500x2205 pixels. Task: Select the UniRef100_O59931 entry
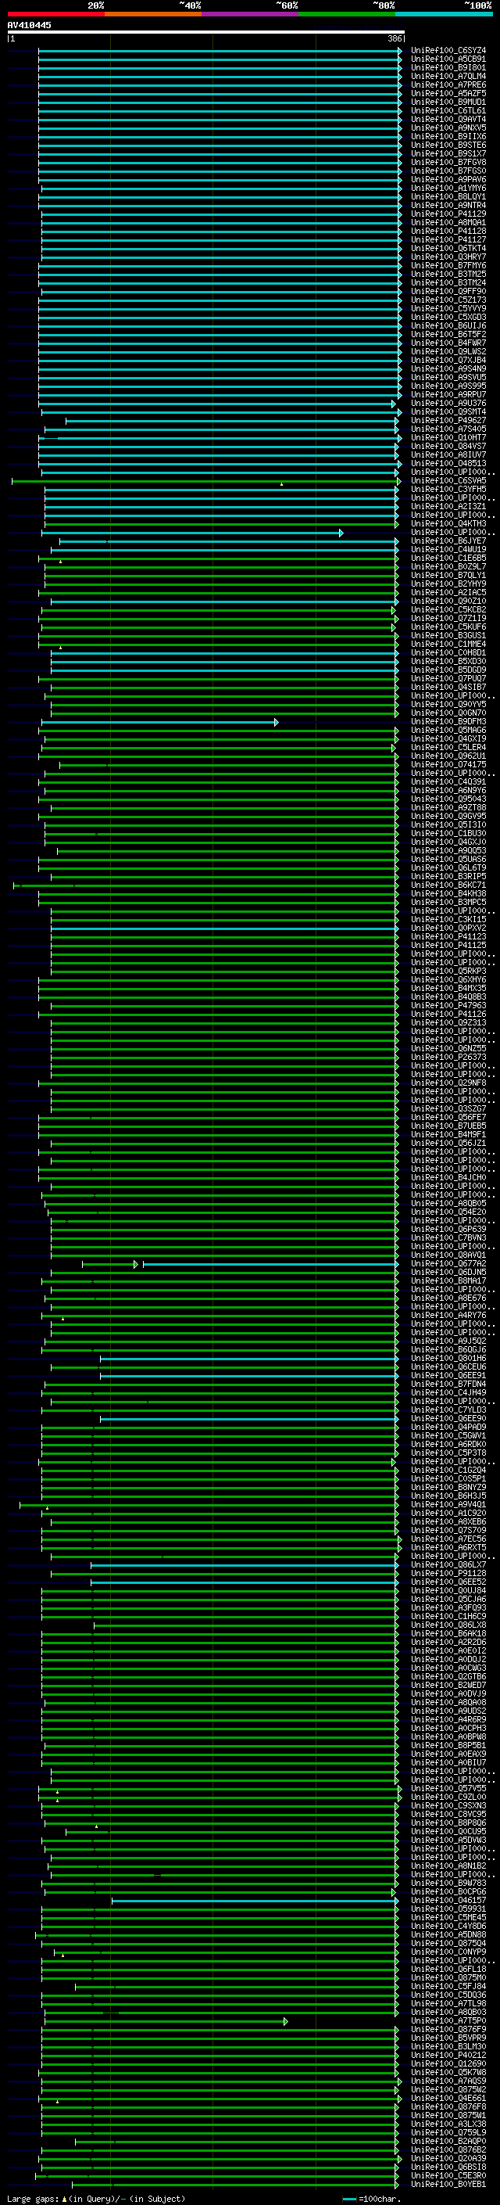coord(448,1909)
